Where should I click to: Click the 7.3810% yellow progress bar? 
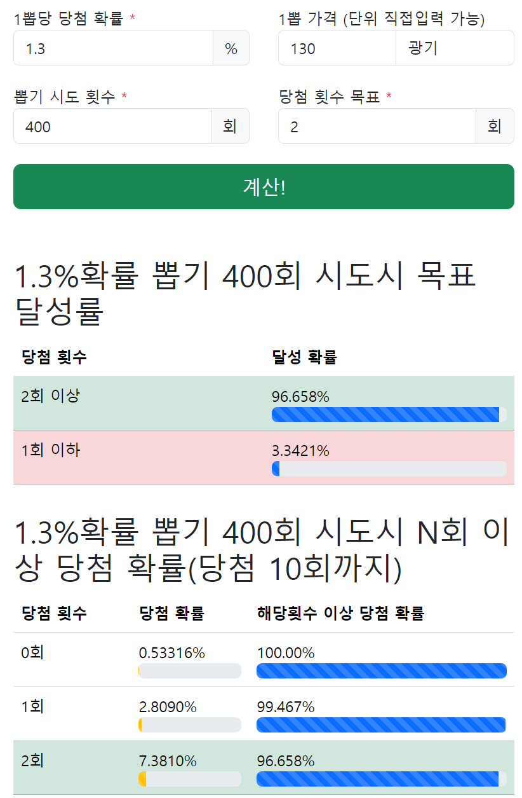pos(189,779)
